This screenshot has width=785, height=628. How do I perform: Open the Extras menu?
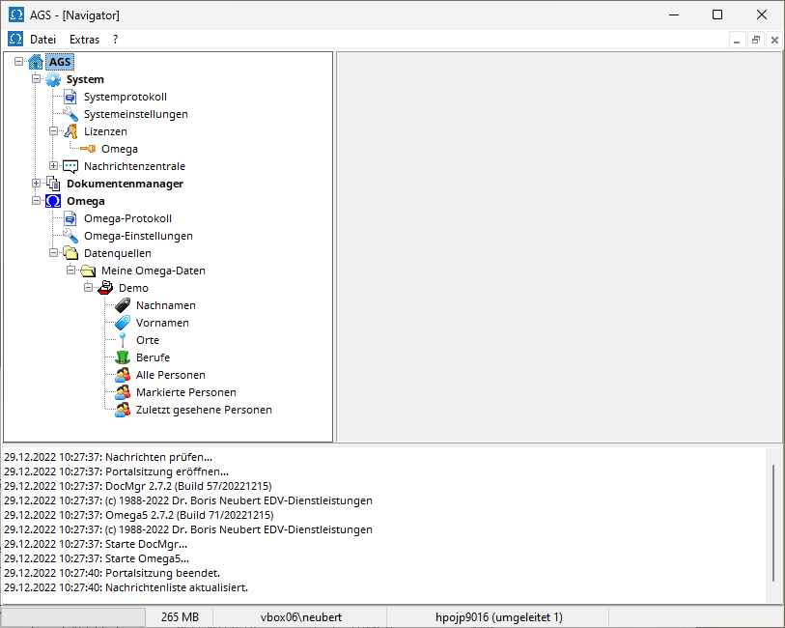pyautogui.click(x=84, y=40)
